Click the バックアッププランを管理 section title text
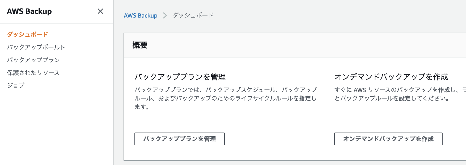The image size is (466, 165). click(180, 77)
